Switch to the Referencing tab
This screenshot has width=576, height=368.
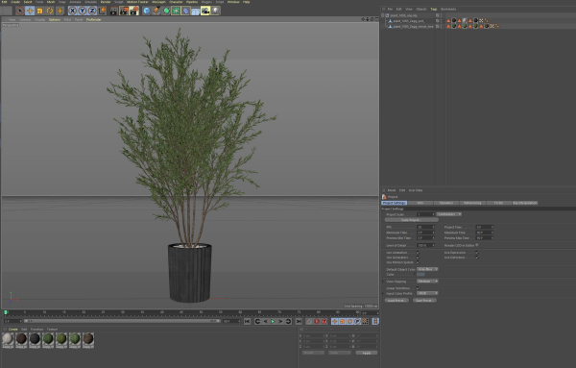pos(472,203)
